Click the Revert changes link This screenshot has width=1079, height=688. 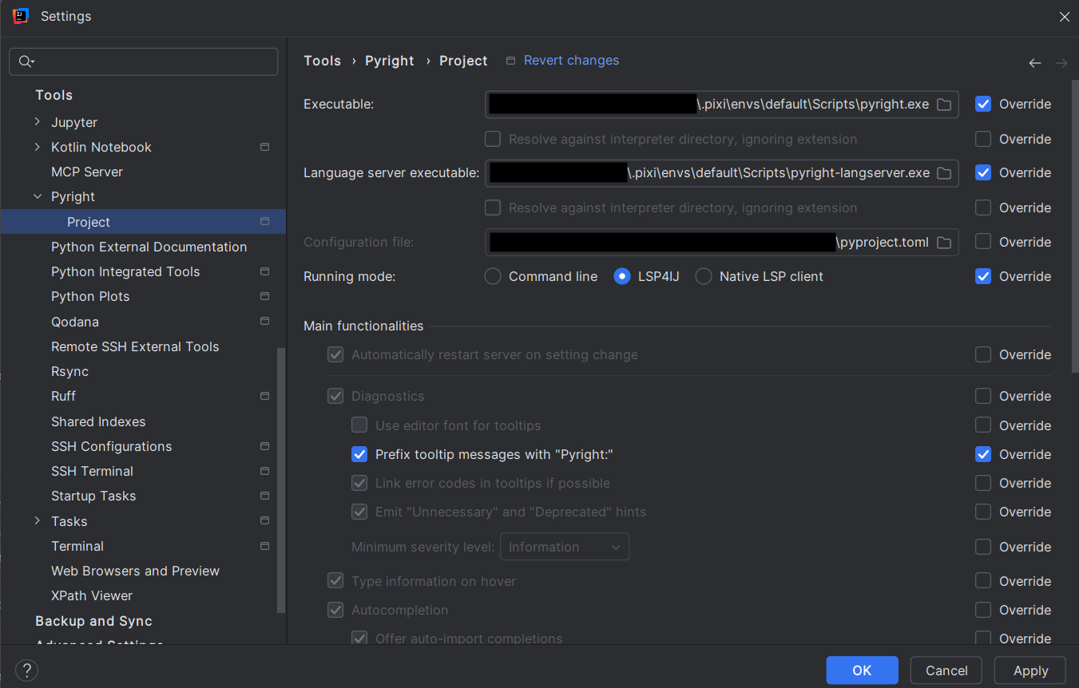tap(571, 60)
